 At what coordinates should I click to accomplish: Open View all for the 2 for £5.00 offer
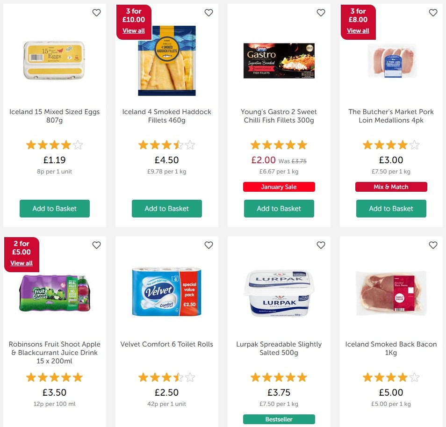22,263
